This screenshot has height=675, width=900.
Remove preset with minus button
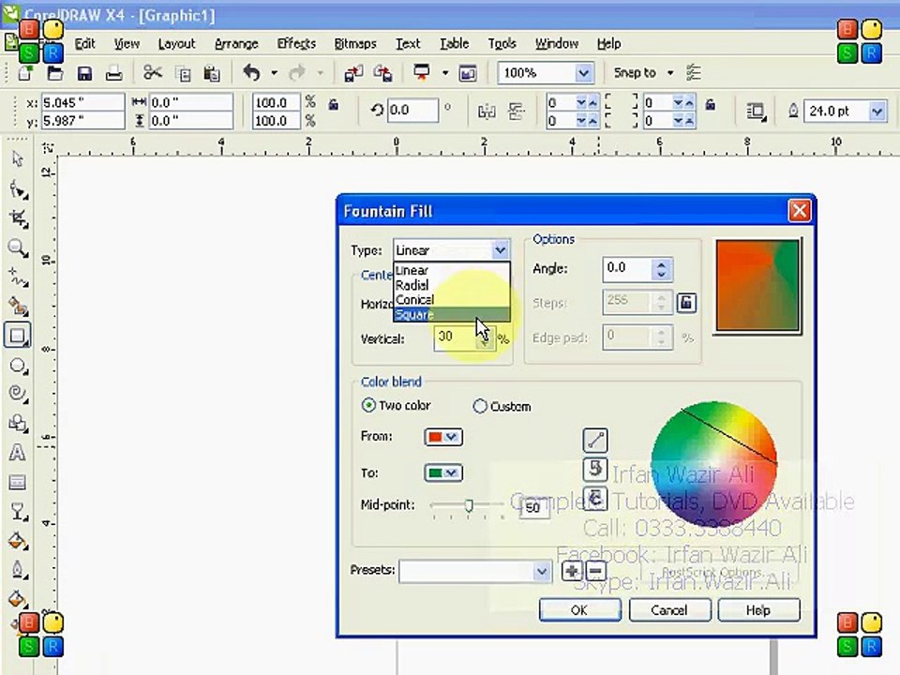pos(596,571)
